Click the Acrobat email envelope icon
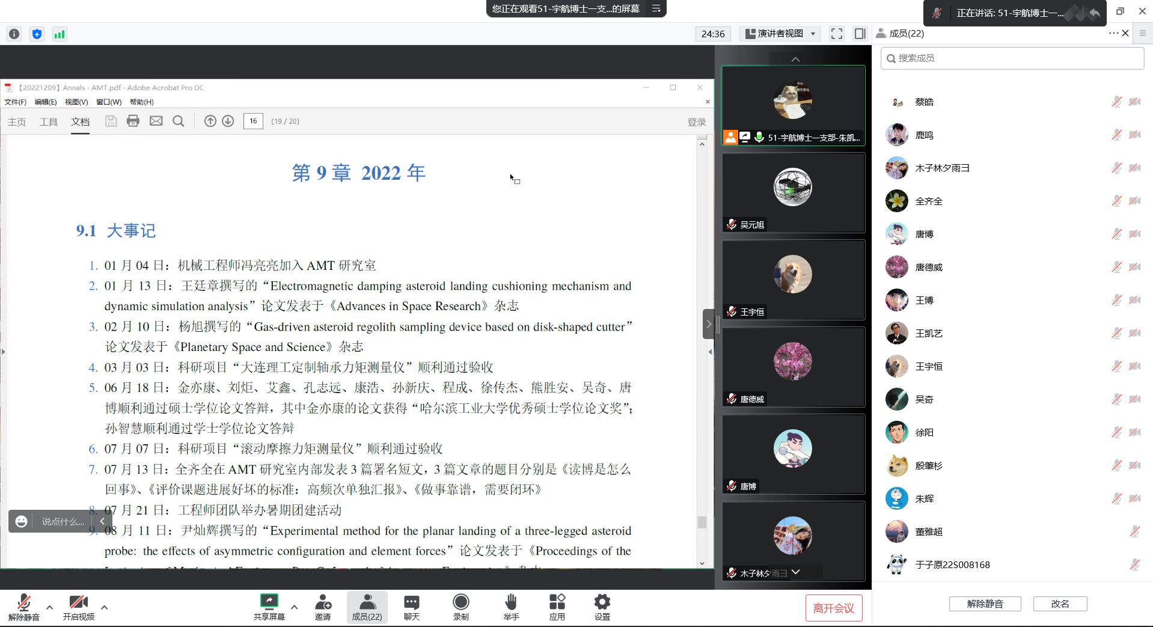This screenshot has width=1153, height=627. (156, 121)
